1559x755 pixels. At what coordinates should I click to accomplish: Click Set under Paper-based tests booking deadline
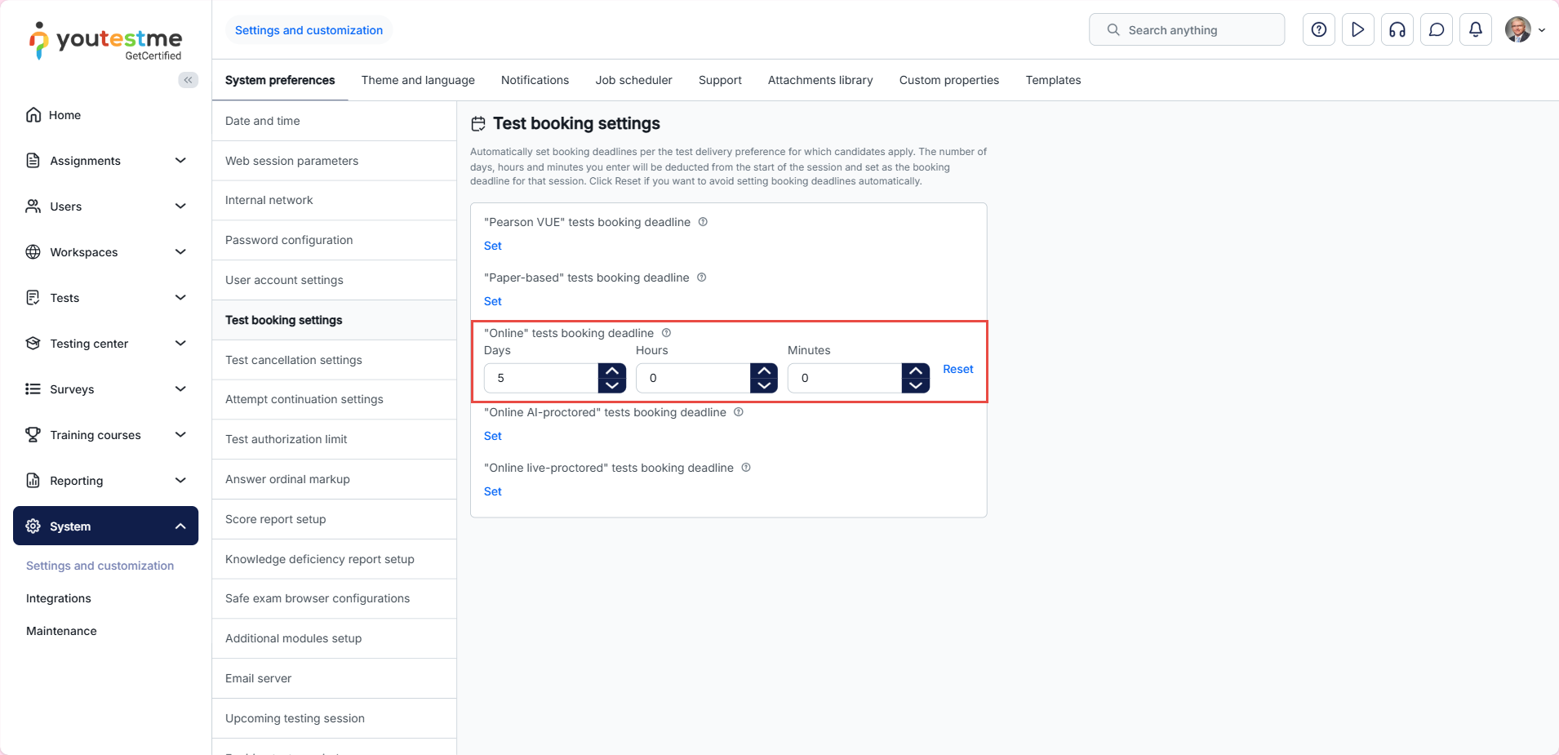[493, 301]
